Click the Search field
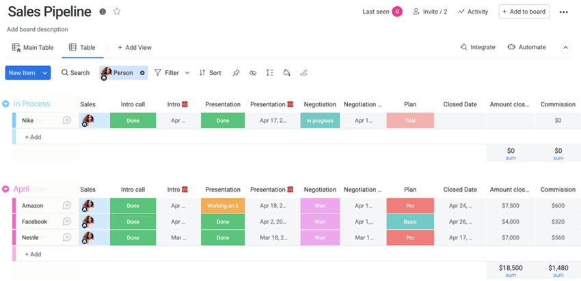 [x=75, y=73]
